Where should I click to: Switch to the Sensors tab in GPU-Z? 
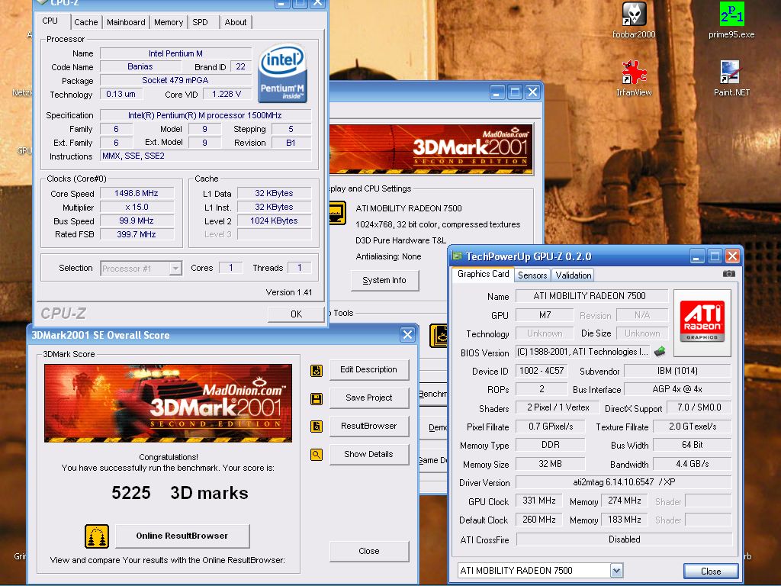(532, 275)
